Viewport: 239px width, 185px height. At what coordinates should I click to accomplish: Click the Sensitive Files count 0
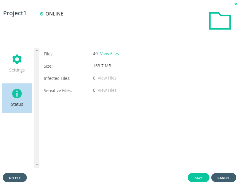point(94,90)
